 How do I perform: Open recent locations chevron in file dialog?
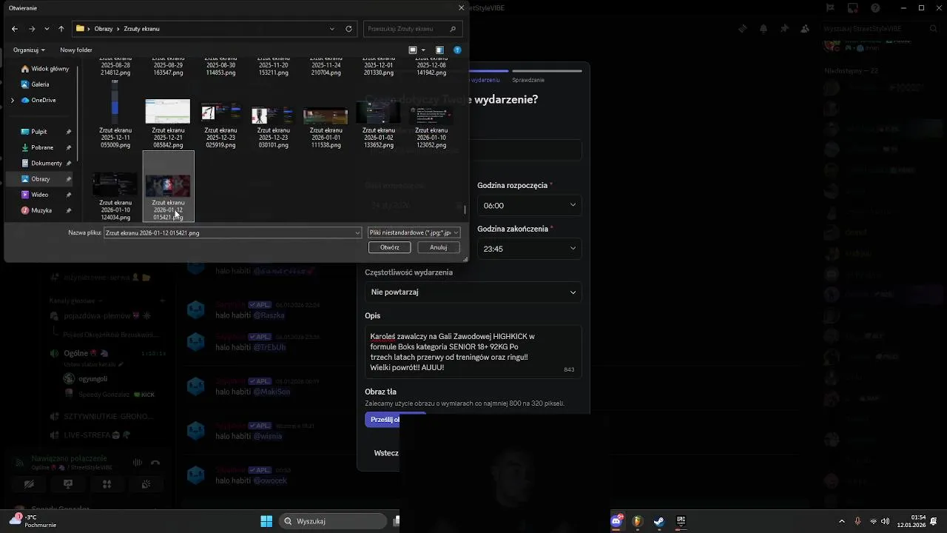click(x=47, y=29)
